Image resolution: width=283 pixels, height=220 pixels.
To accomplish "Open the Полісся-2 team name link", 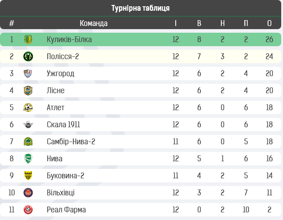I will 66,56.
